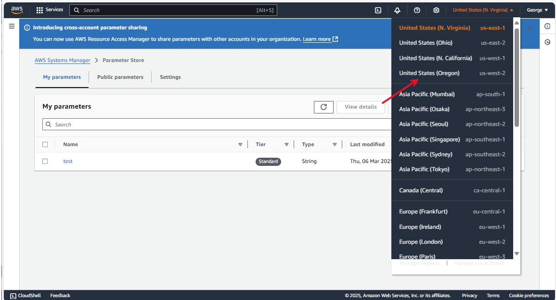This screenshot has width=556, height=300.
Task: Open the Privacy footer link
Action: 469,296
